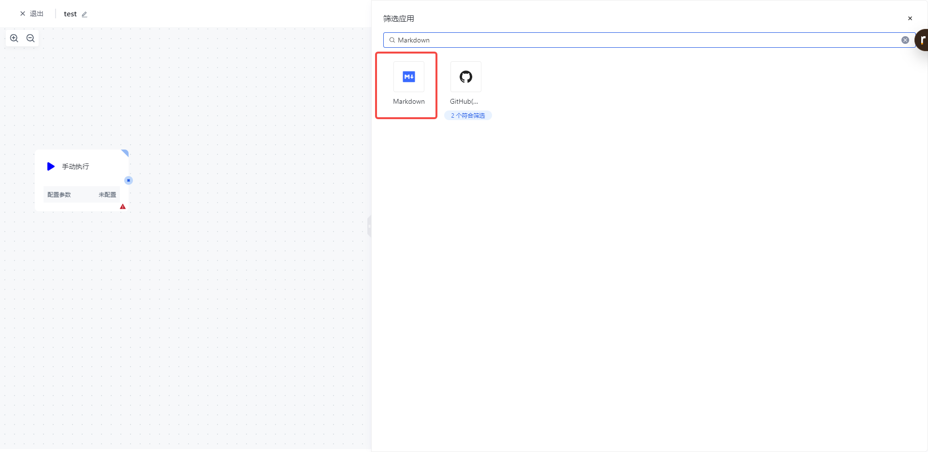Close the 筛选应用 panel
The width and height of the screenshot is (928, 452).
click(910, 18)
